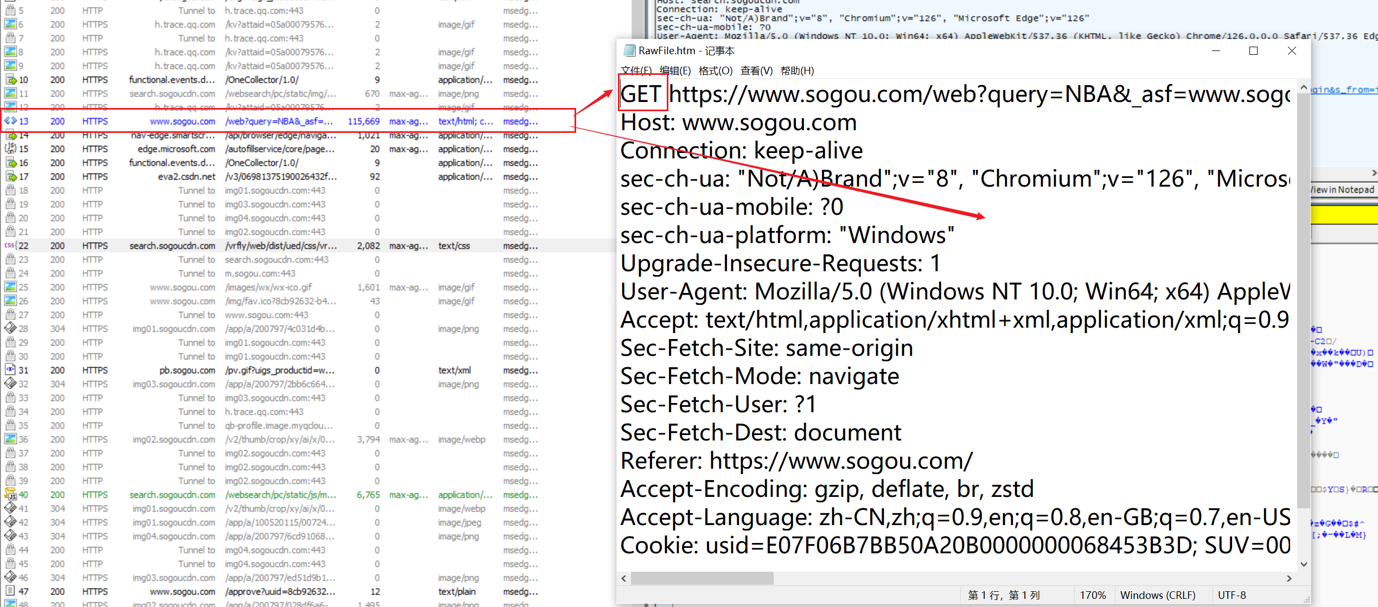Viewport: 1378px width, 607px height.
Task: Click the lock icon of session 27
Action: (x=10, y=315)
